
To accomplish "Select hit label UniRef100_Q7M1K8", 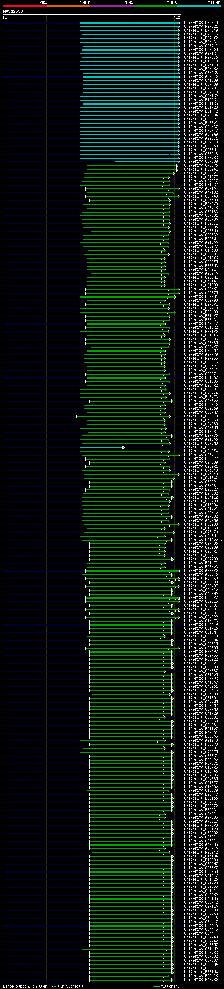I will point(201,65).
